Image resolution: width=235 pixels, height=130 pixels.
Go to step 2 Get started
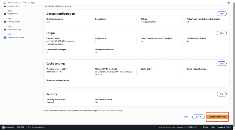click(12, 14)
